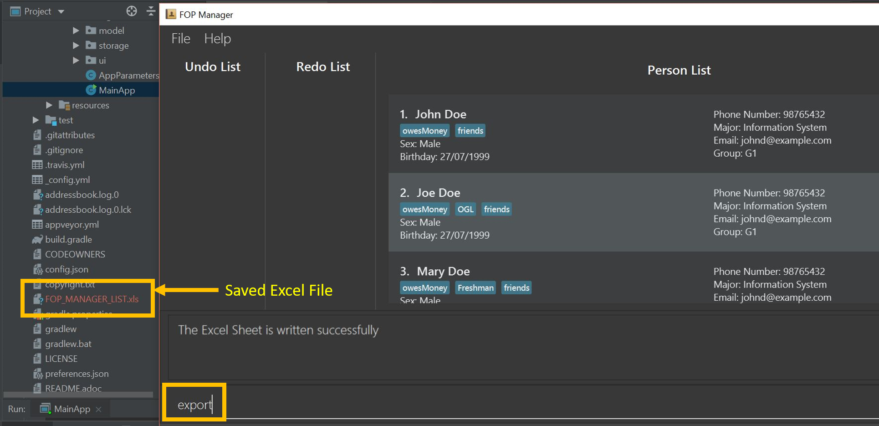The height and width of the screenshot is (426, 879).
Task: Click the Person List heading
Action: pos(679,70)
